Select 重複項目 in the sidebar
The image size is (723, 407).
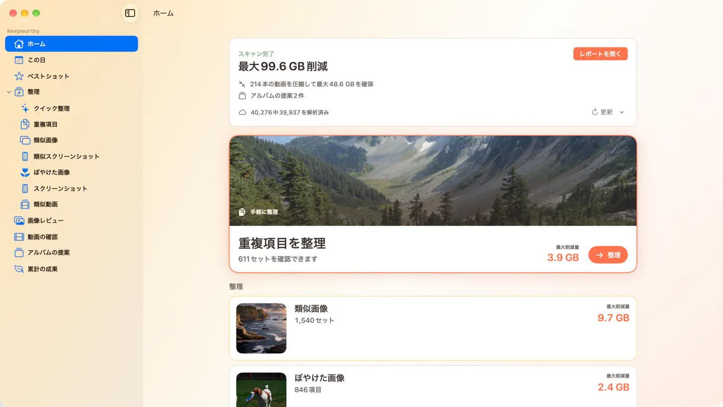coord(71,124)
